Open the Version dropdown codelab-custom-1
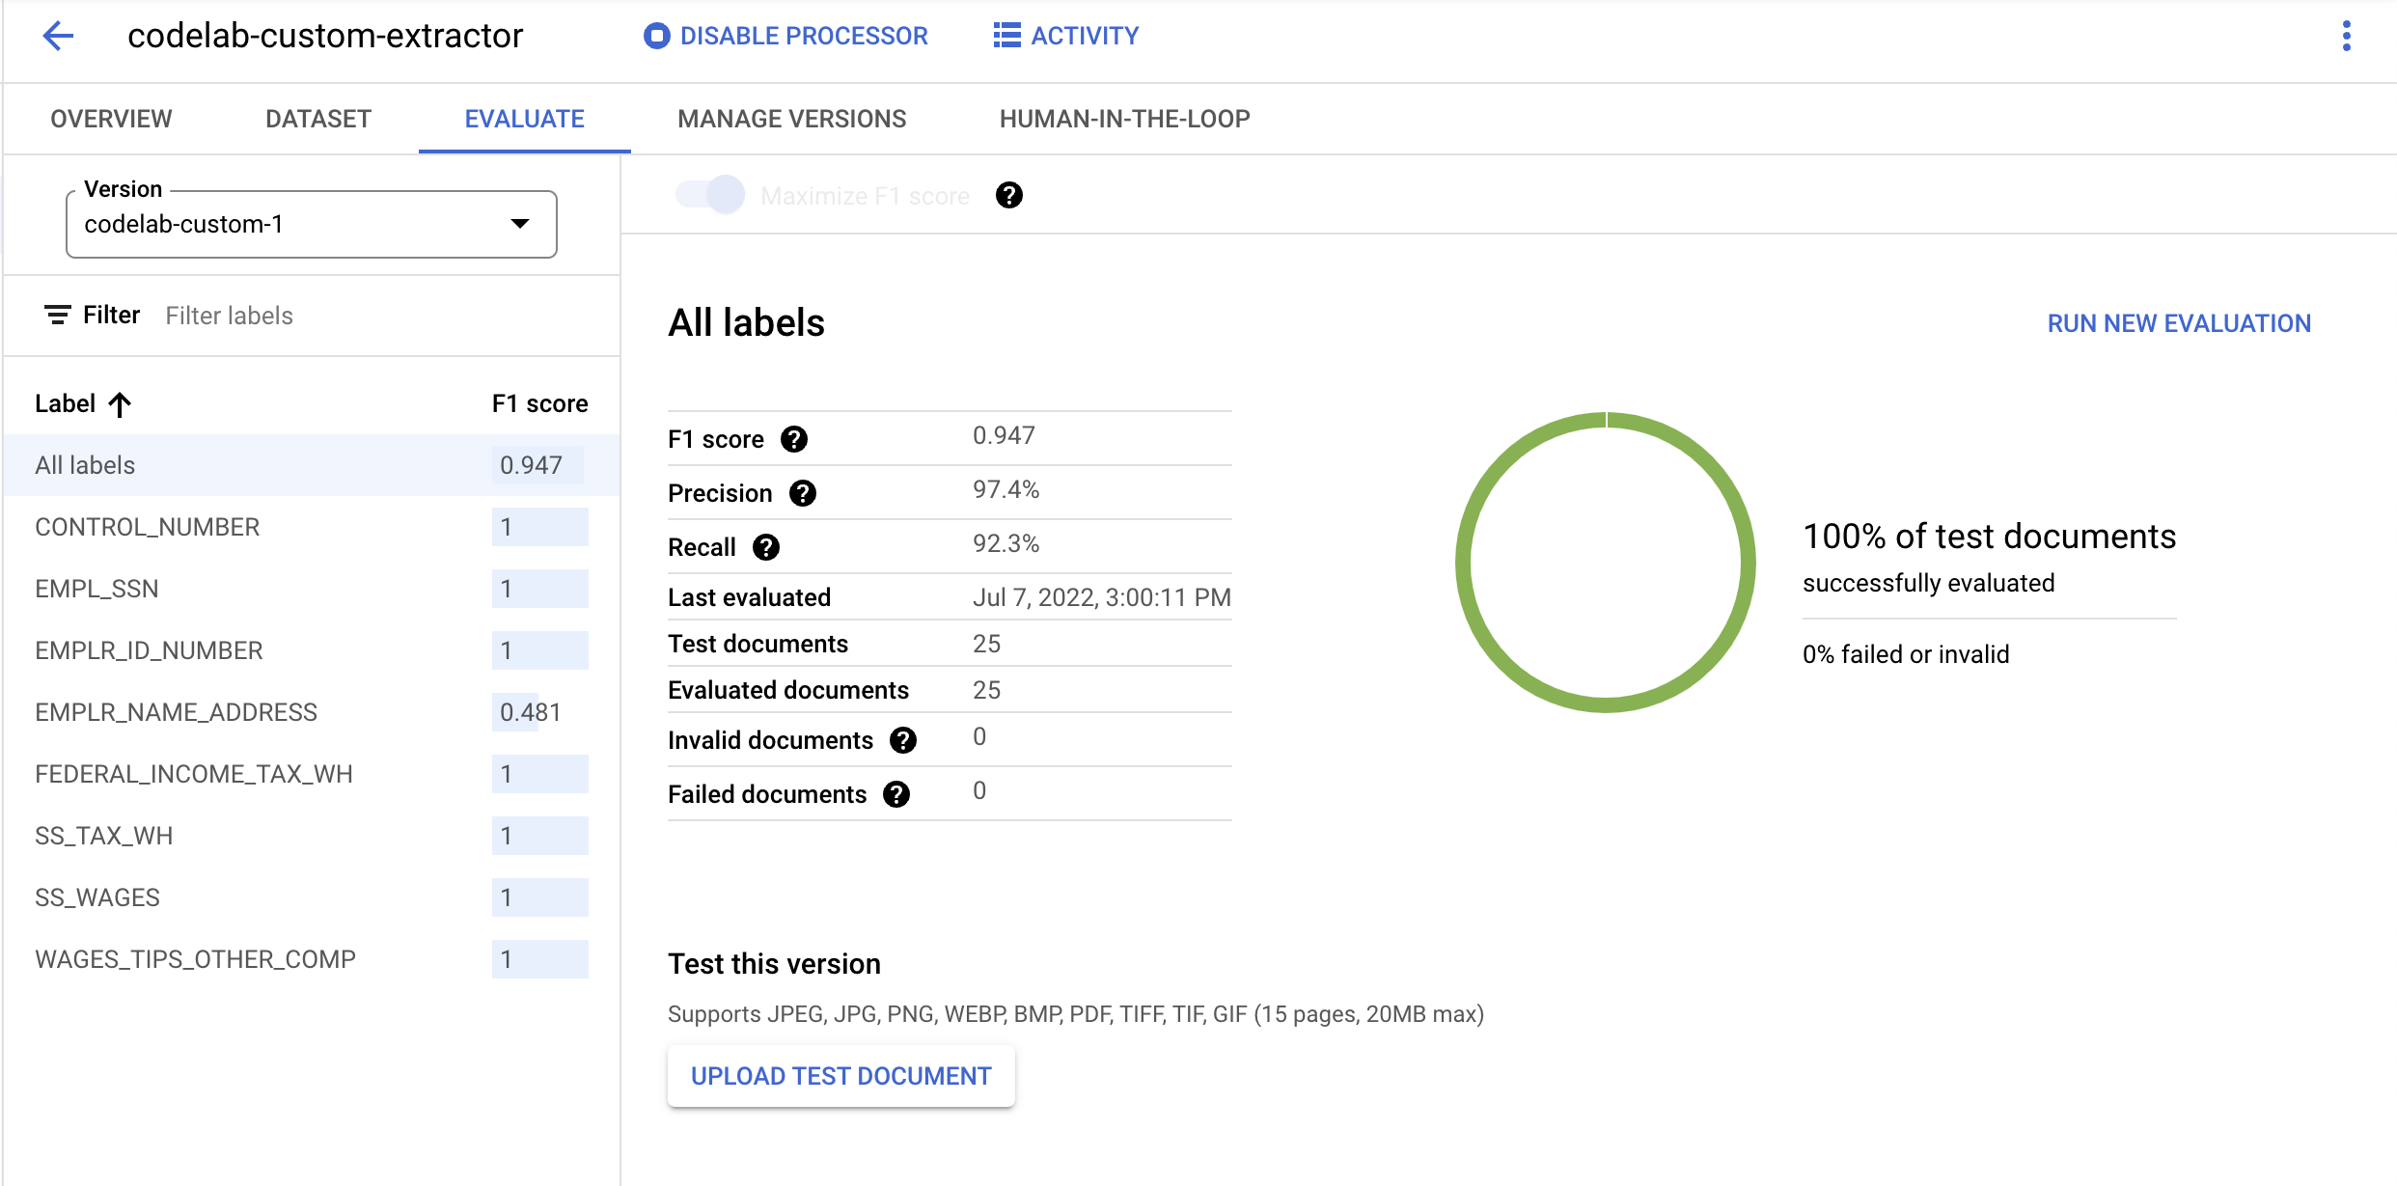This screenshot has height=1186, width=2397. click(x=311, y=224)
